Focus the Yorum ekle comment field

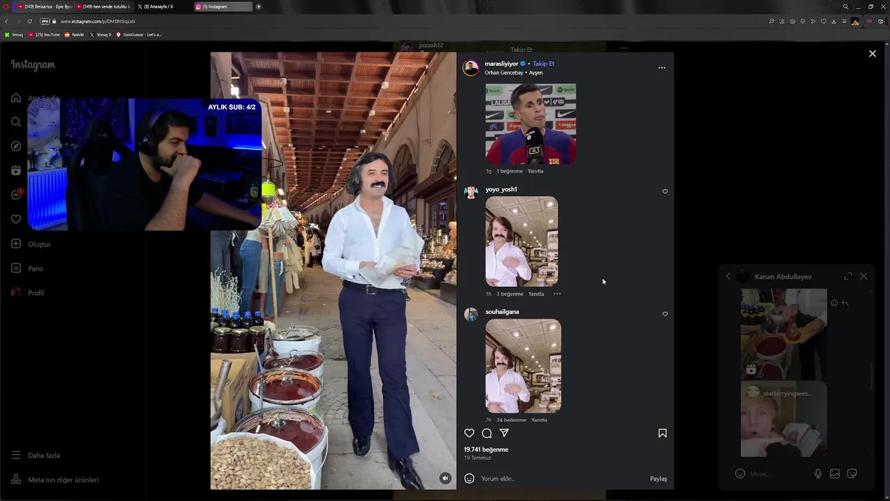pos(563,479)
